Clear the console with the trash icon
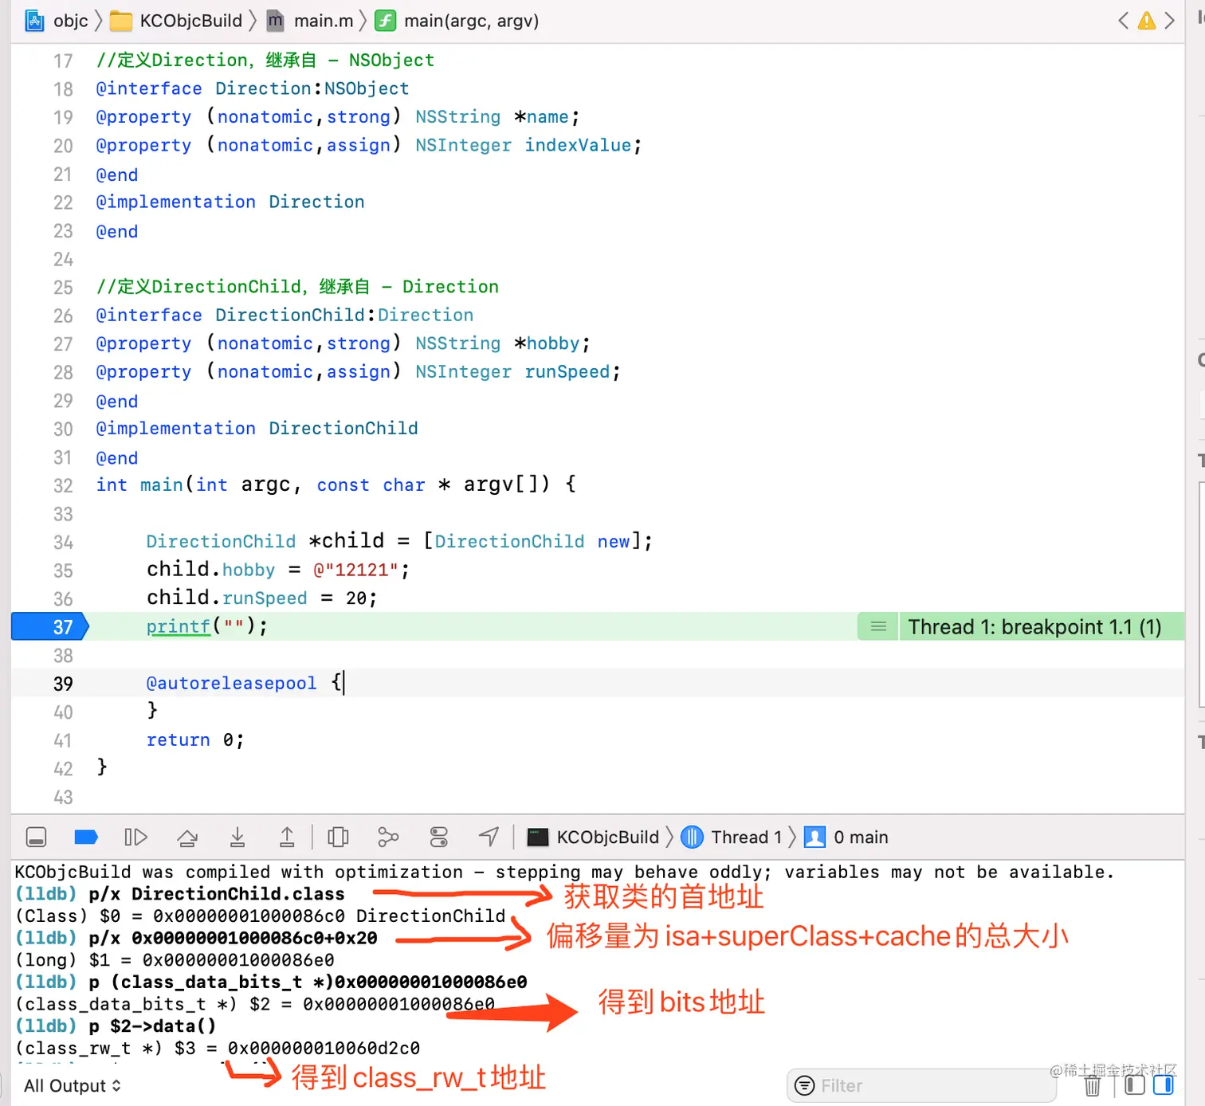Image resolution: width=1205 pixels, height=1106 pixels. coord(1093,1085)
